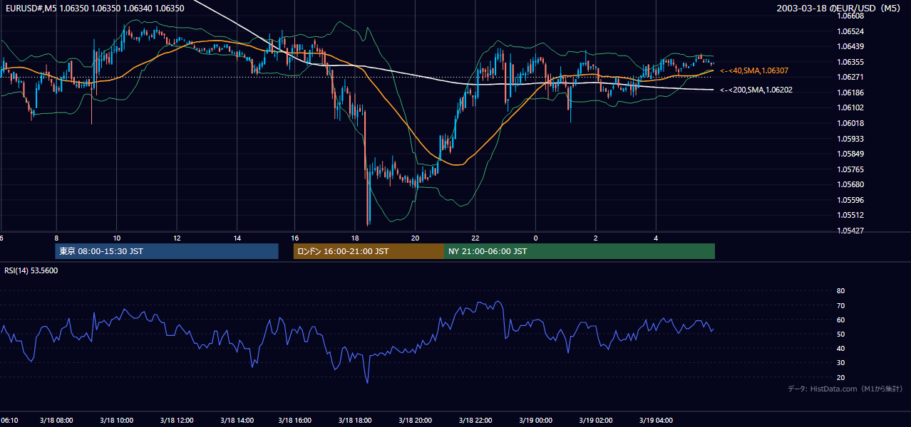Open the HistData.com data source credit

(x=845, y=389)
